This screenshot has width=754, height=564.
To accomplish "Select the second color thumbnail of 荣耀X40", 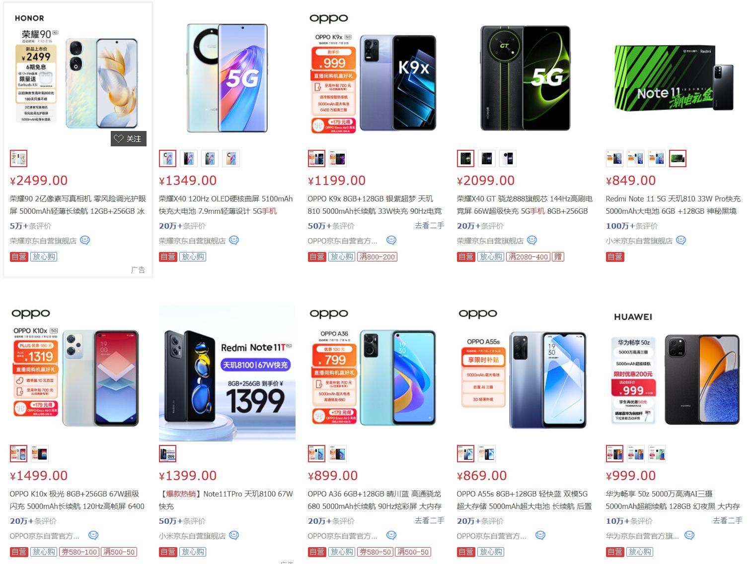I will click(x=189, y=159).
